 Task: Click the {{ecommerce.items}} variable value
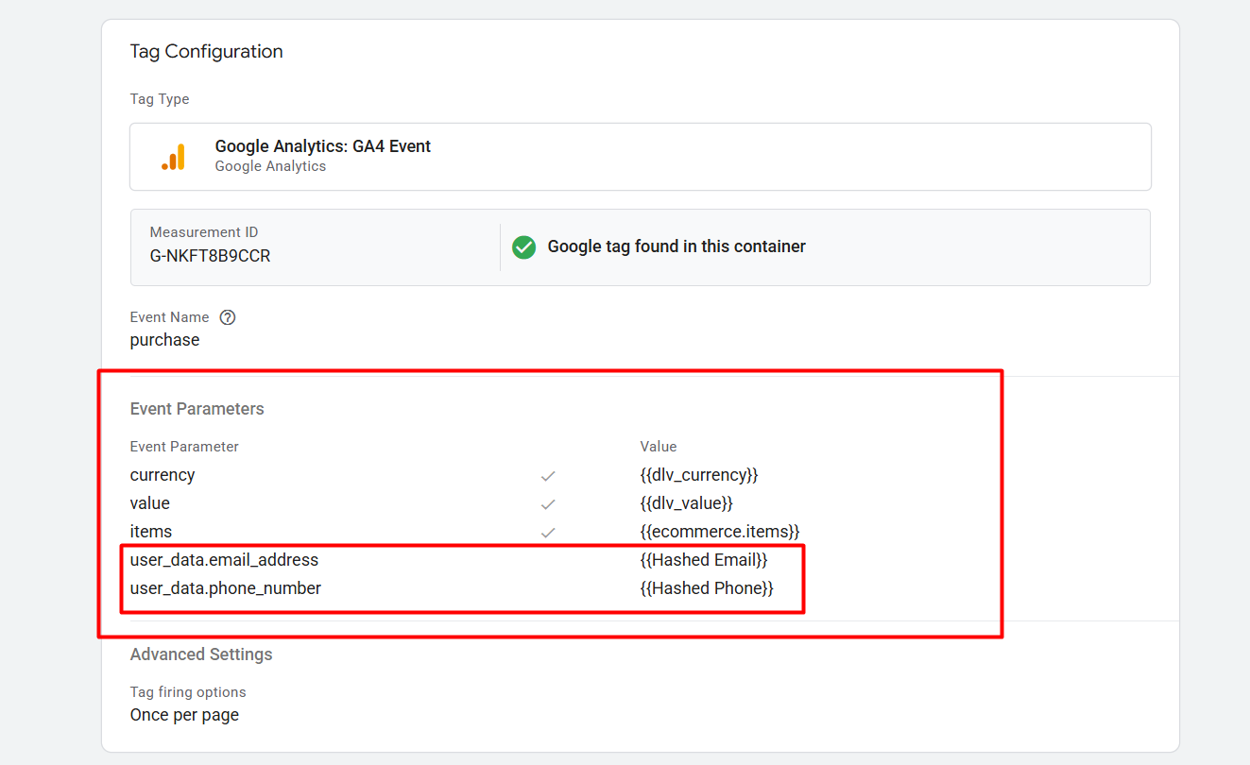(x=719, y=532)
